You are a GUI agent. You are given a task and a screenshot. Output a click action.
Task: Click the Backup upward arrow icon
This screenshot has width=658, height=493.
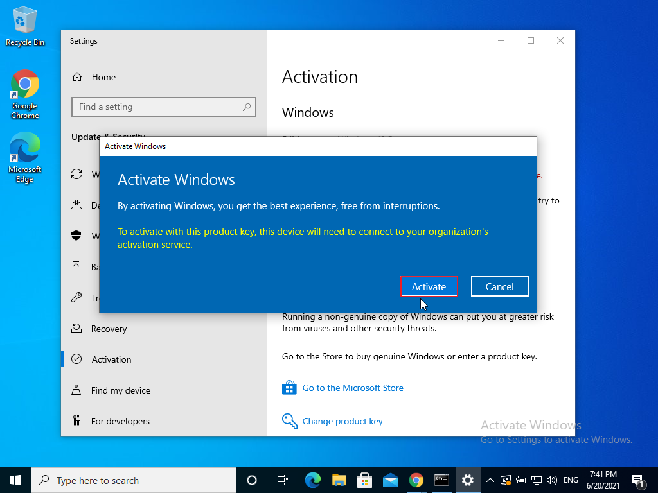pyautogui.click(x=76, y=266)
